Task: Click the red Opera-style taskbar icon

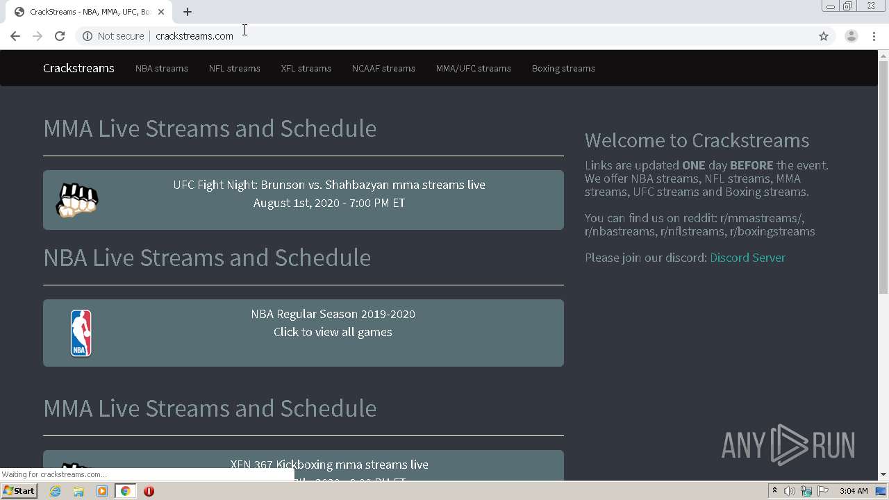Action: pyautogui.click(x=149, y=491)
